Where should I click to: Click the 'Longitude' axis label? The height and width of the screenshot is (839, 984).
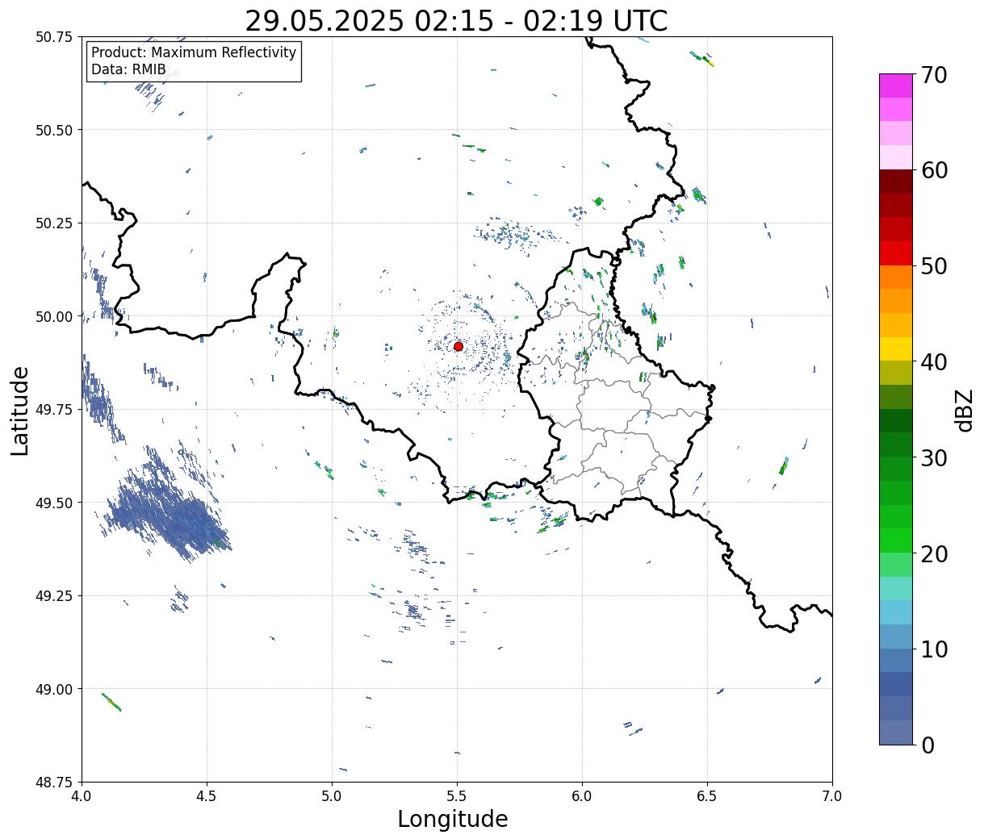tap(453, 819)
